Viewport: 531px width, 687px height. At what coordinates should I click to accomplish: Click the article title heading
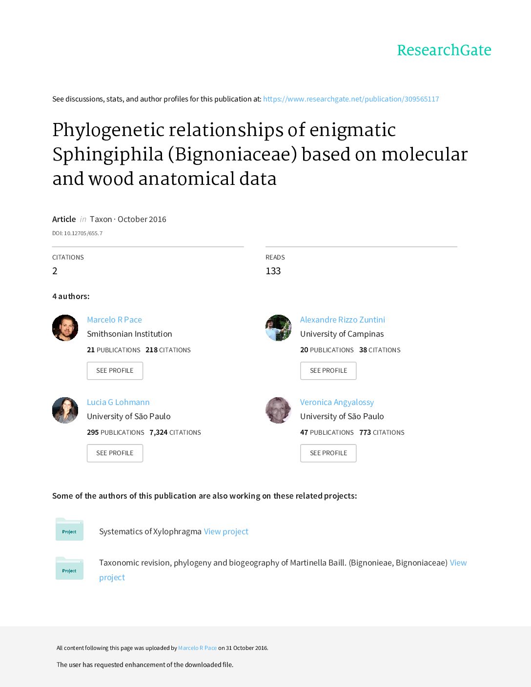point(260,154)
